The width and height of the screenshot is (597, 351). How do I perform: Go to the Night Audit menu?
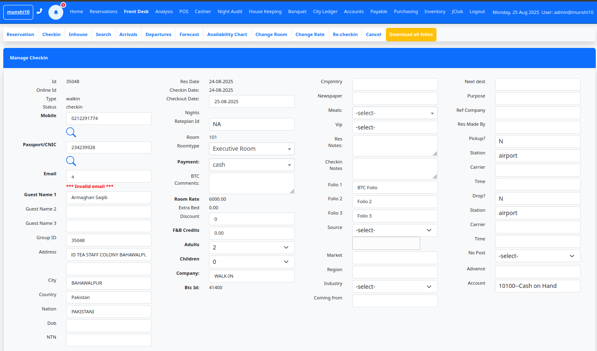coord(230,11)
